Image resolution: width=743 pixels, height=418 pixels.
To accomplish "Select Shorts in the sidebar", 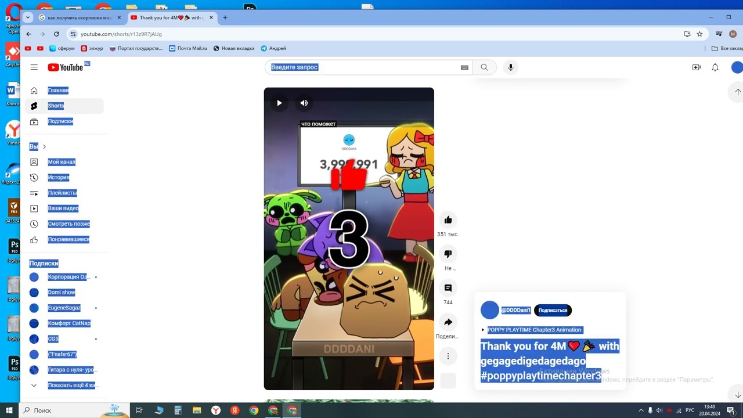I will pos(64,106).
